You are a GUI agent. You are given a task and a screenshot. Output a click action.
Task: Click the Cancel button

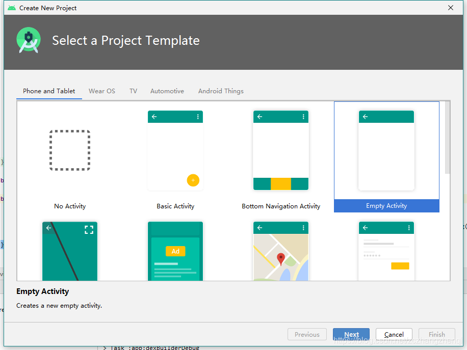(394, 335)
